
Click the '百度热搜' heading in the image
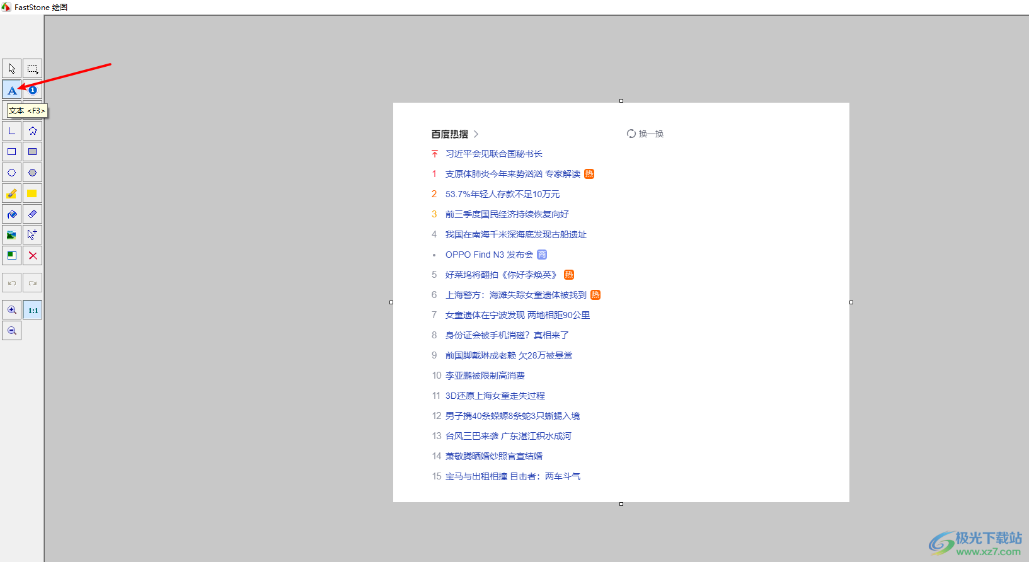450,134
